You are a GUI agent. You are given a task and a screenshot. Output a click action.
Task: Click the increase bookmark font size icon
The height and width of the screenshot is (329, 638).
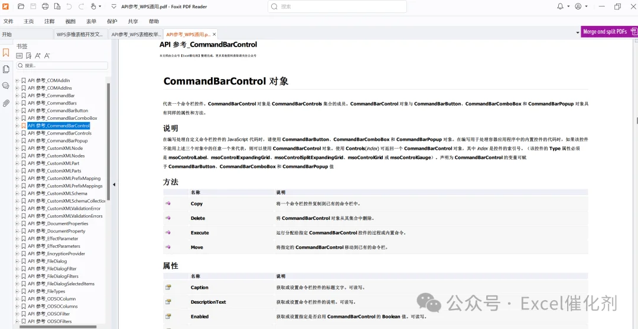(38, 55)
